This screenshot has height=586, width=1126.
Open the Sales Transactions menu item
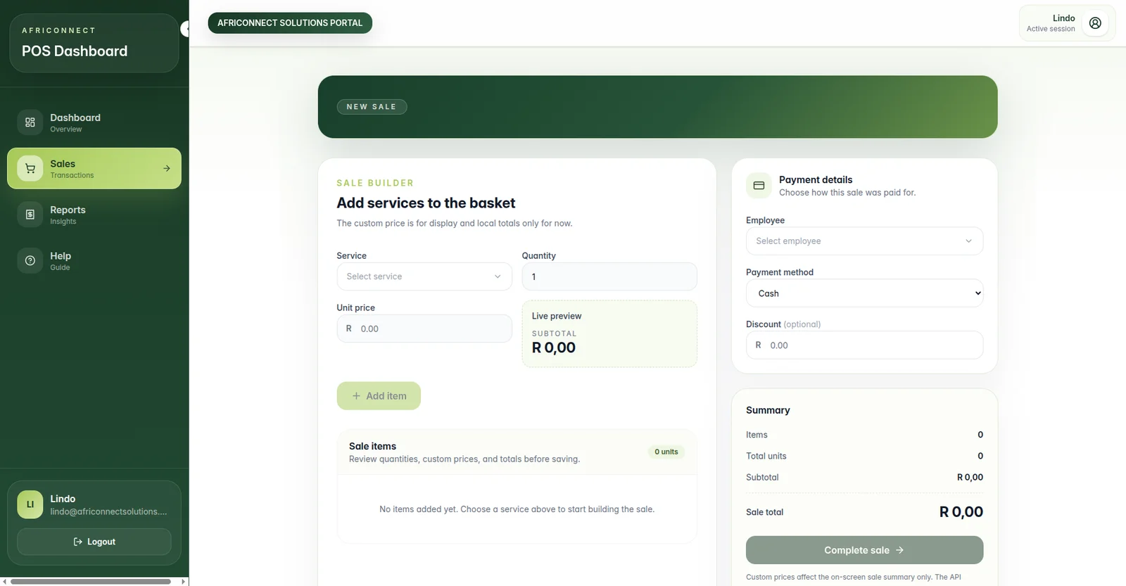click(94, 169)
